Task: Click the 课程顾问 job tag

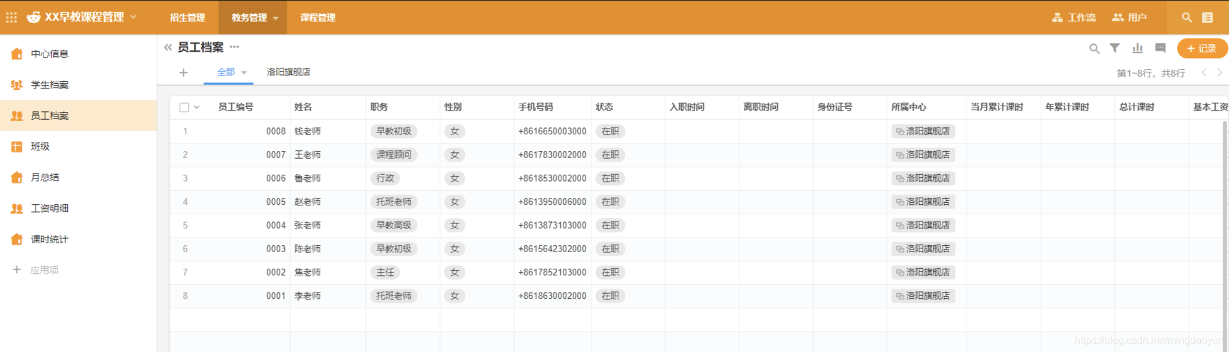Action: [394, 155]
